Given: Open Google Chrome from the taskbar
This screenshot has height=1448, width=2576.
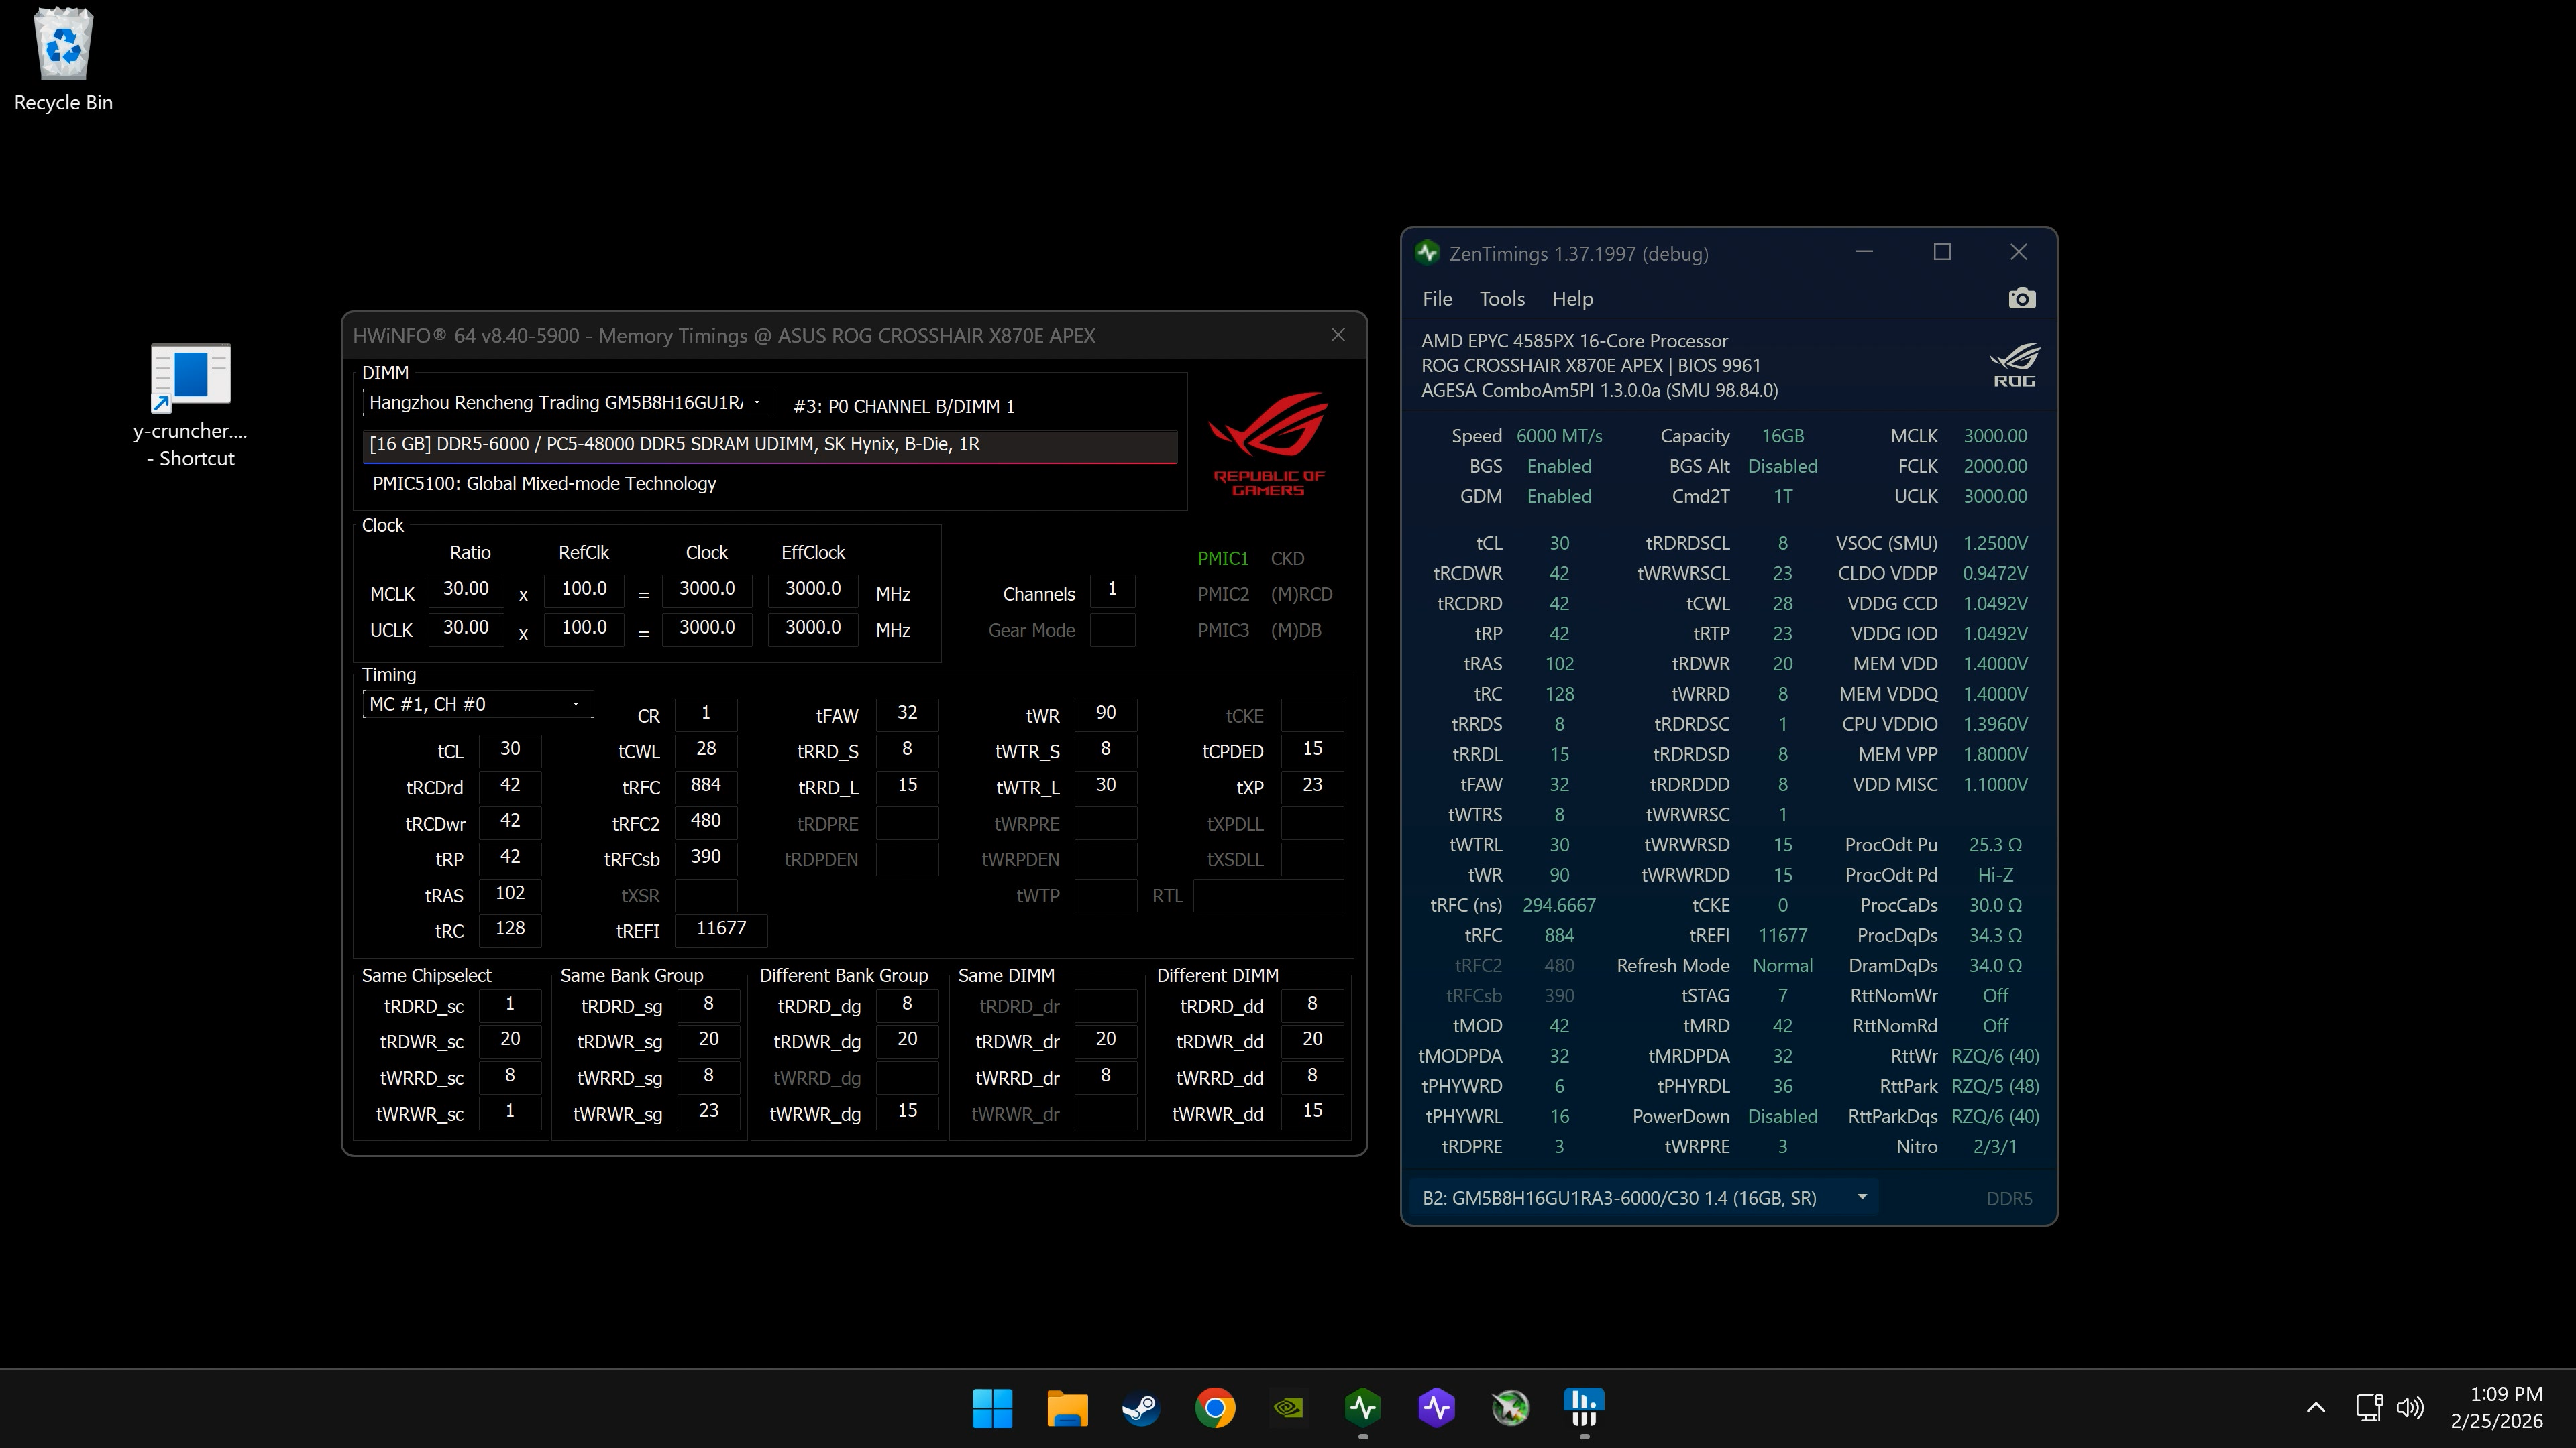Looking at the screenshot, I should [1215, 1408].
